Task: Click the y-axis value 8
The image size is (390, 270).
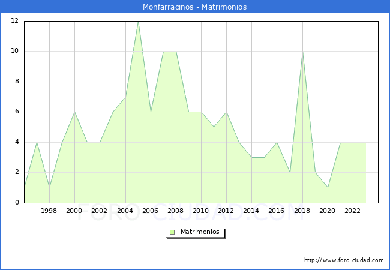Action: pyautogui.click(x=17, y=81)
